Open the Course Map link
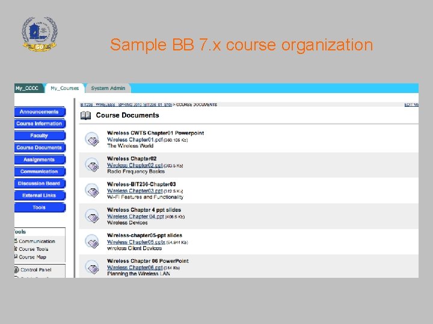This screenshot has width=433, height=324. click(x=32, y=257)
